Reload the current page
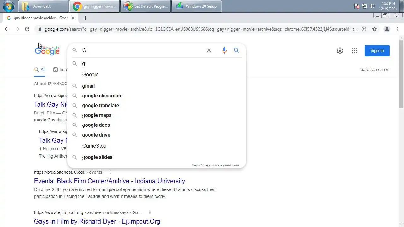404x227 pixels. [x=27, y=29]
